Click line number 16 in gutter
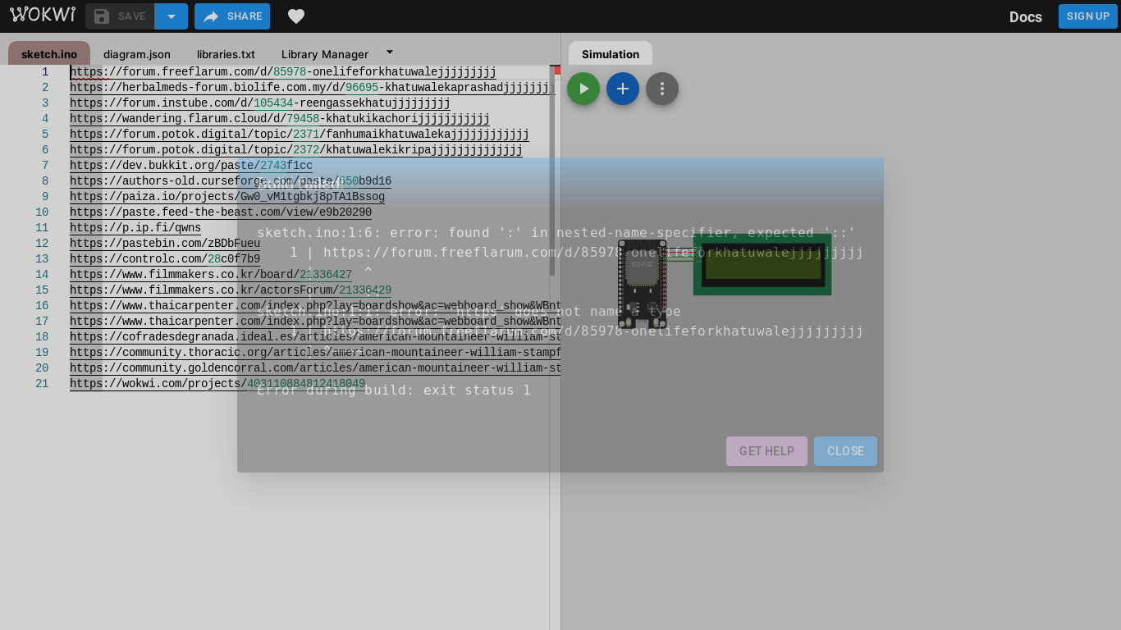Image resolution: width=1121 pixels, height=630 pixels. 42,306
